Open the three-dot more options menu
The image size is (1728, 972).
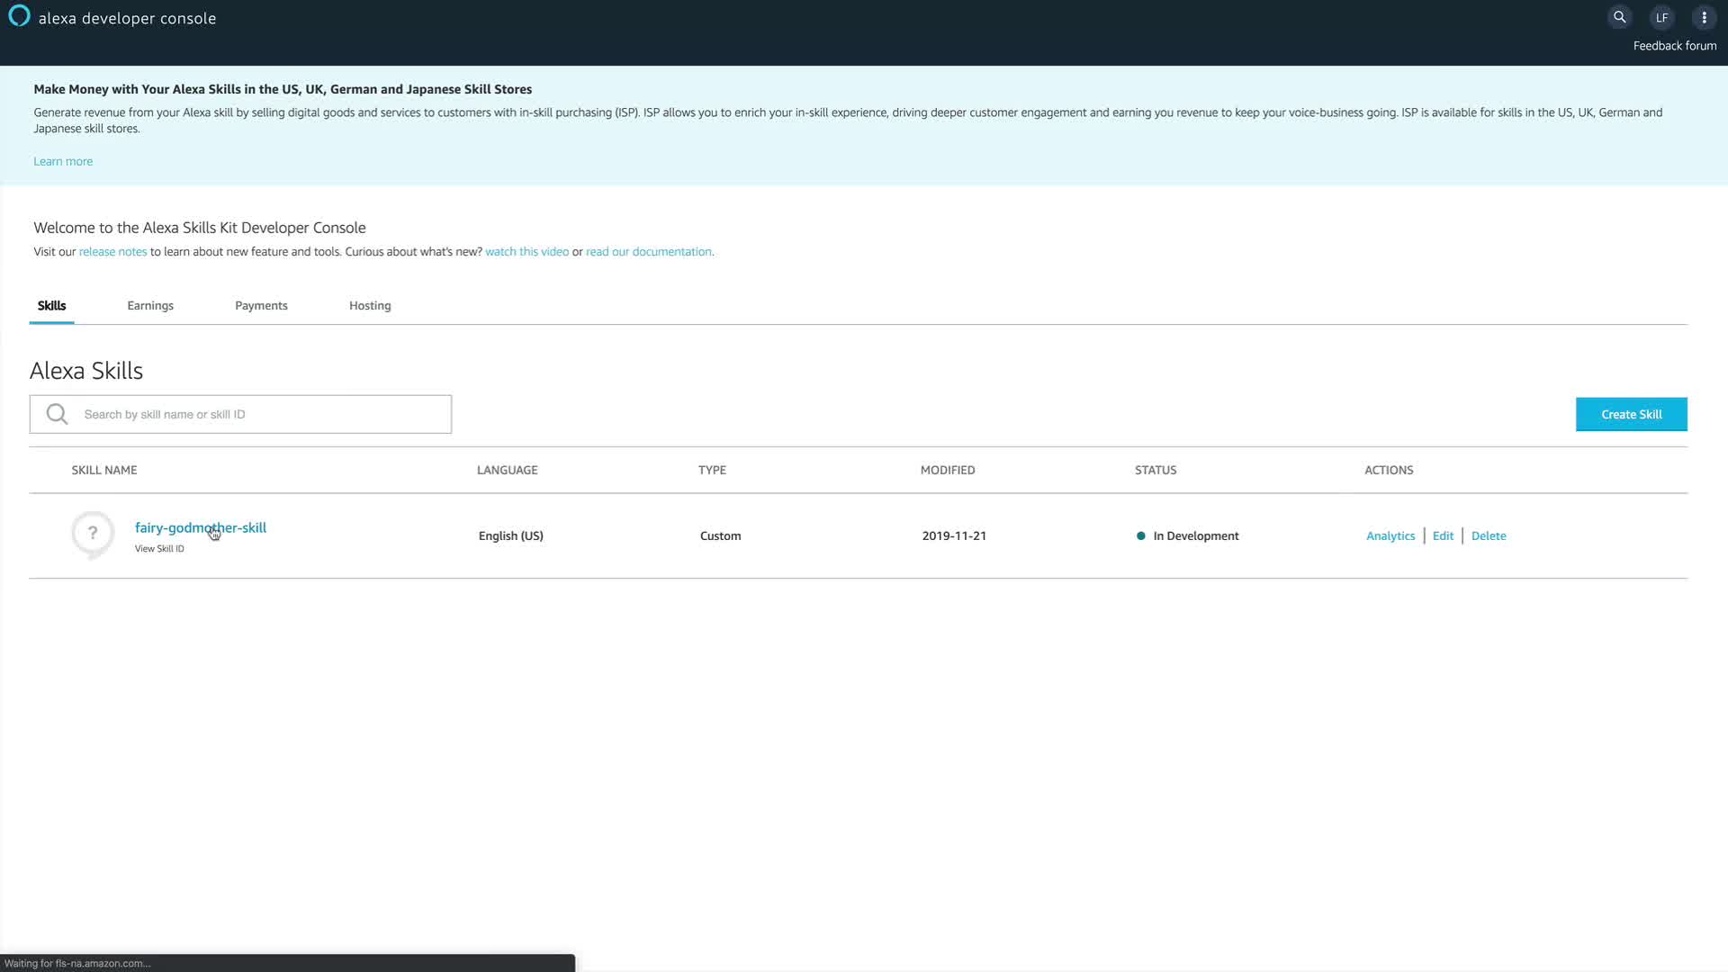tap(1704, 17)
